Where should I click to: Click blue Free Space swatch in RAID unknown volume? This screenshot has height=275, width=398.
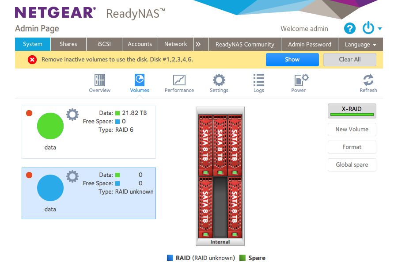[x=118, y=183]
